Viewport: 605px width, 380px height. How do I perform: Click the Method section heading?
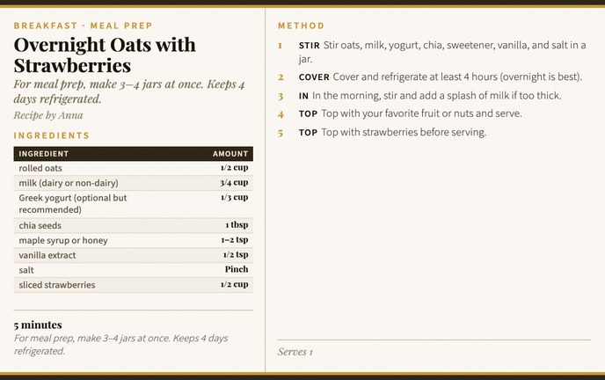click(301, 26)
